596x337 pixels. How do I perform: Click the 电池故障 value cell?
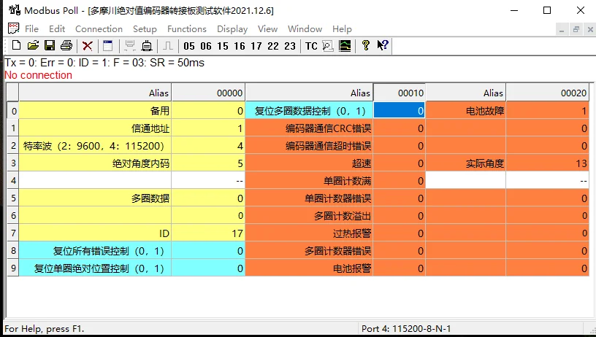coord(547,111)
